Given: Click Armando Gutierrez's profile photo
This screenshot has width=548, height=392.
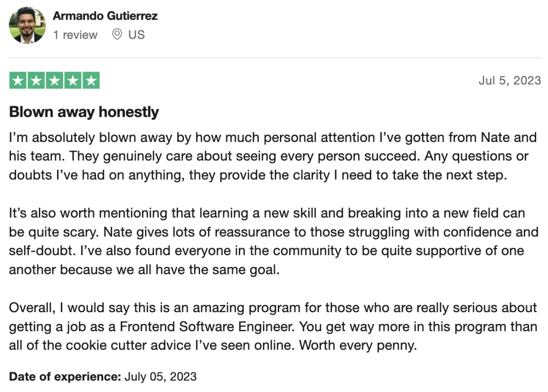Looking at the screenshot, I should (27, 25).
